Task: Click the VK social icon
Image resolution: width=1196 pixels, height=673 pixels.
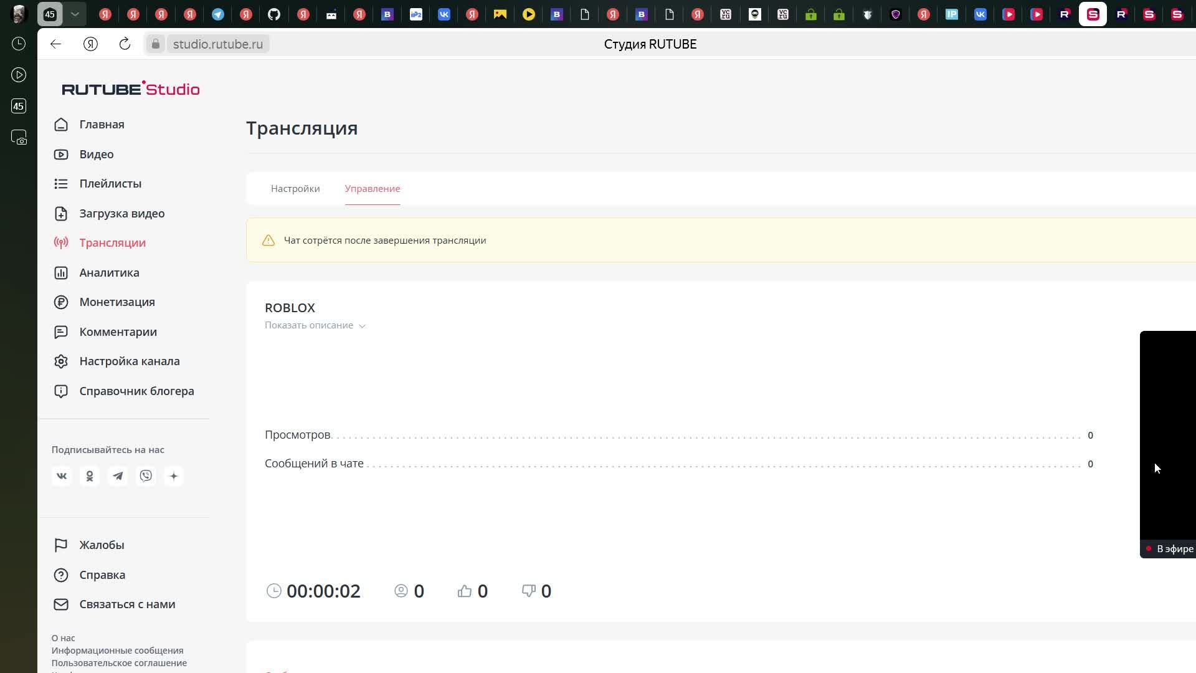Action: 62,476
